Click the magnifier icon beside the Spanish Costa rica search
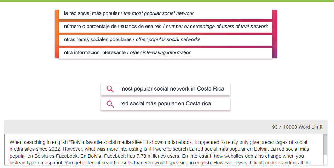334x168 pixels. pyautogui.click(x=110, y=104)
